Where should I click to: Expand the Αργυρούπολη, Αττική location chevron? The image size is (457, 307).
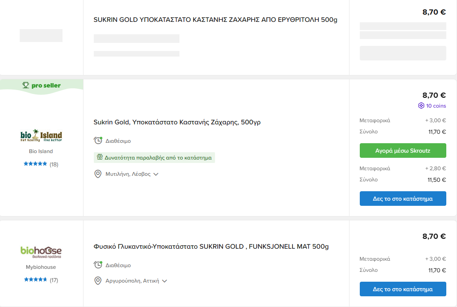(164, 281)
